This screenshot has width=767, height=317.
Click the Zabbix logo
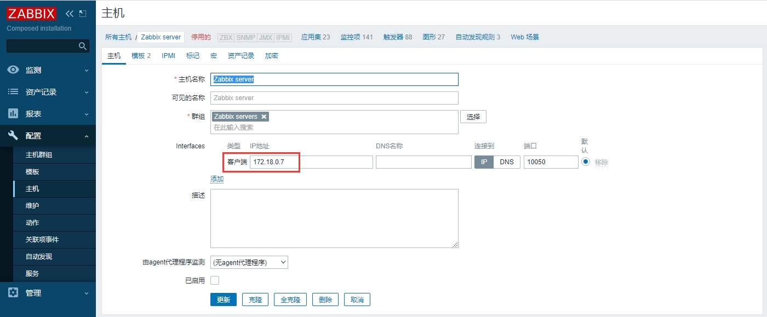(31, 13)
